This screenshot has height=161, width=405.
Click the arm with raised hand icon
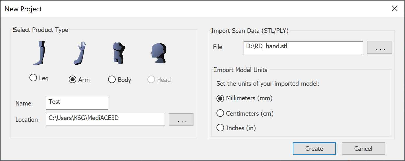(79, 53)
